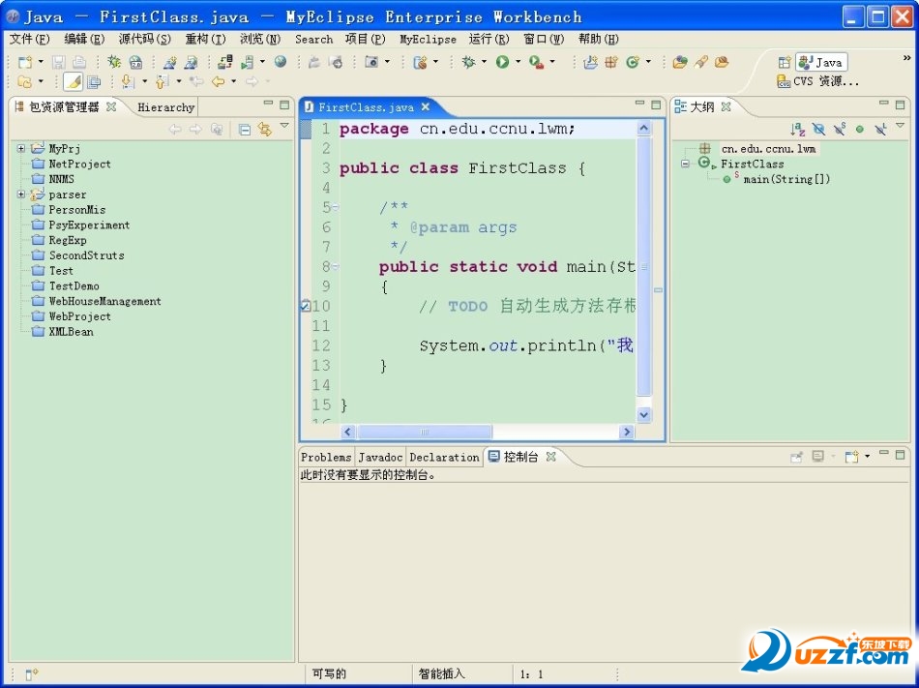Close the FirstClass.java editor tab
Image resolution: width=919 pixels, height=688 pixels.
pyautogui.click(x=426, y=107)
